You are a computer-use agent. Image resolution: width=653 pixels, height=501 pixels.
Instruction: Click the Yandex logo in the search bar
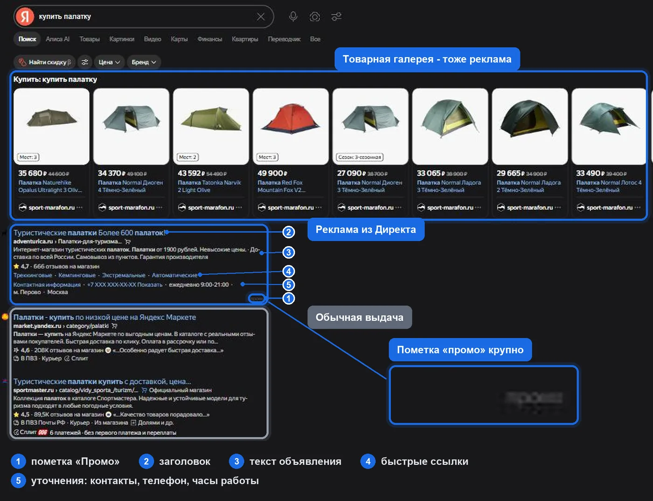(x=25, y=17)
